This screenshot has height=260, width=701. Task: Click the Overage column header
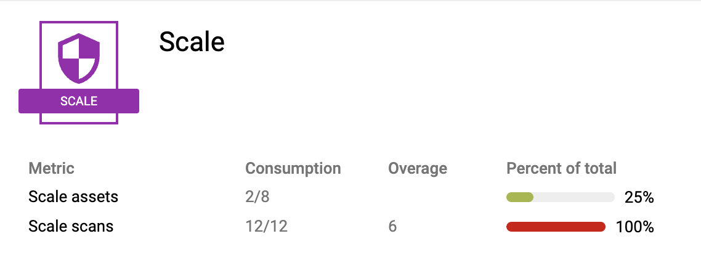pos(418,168)
